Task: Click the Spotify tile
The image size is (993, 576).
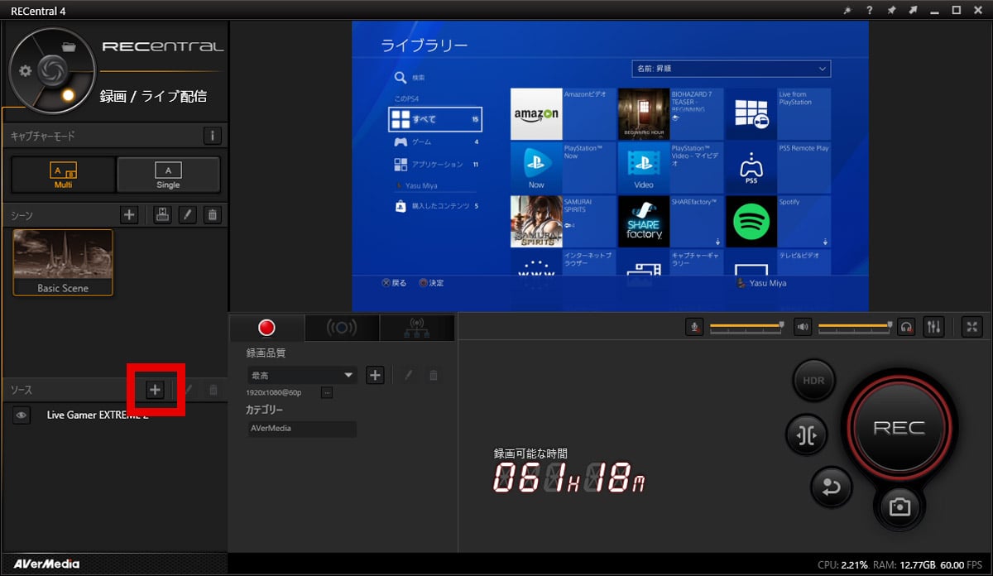Action: pyautogui.click(x=778, y=221)
